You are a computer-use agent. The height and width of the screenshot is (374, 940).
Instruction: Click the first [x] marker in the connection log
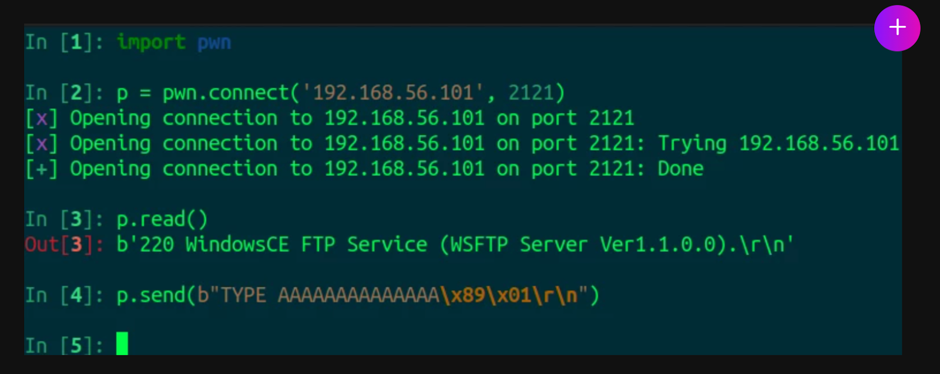(41, 119)
